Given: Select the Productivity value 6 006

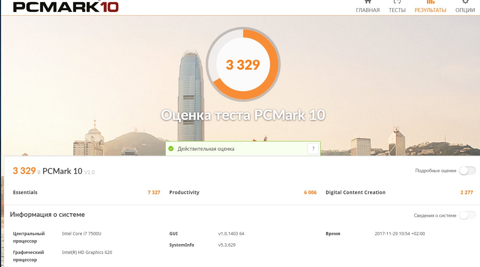Looking at the screenshot, I should point(310,192).
